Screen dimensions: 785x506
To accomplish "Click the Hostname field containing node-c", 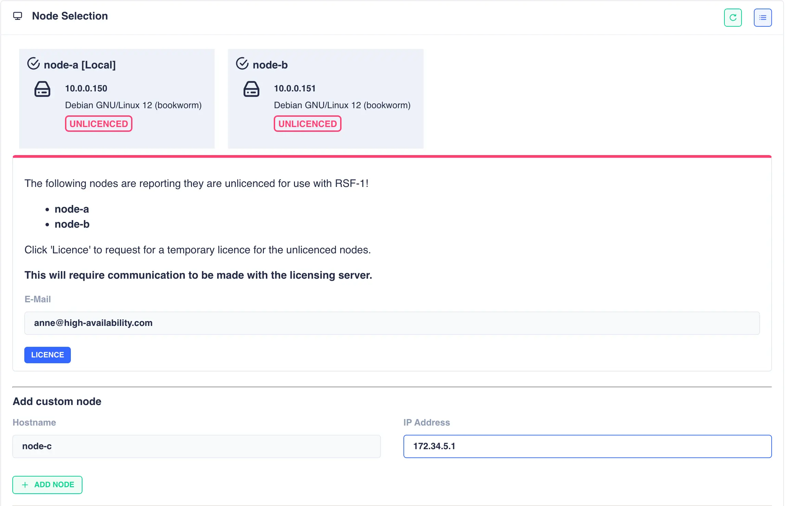I will [x=196, y=446].
